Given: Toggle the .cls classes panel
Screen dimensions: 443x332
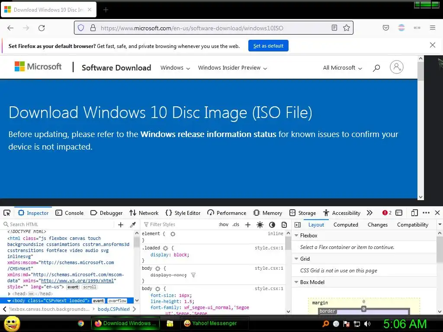Looking at the screenshot, I should click(236, 224).
